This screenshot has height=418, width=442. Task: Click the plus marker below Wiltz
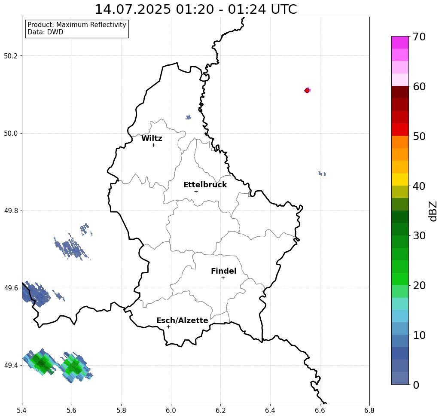click(154, 145)
